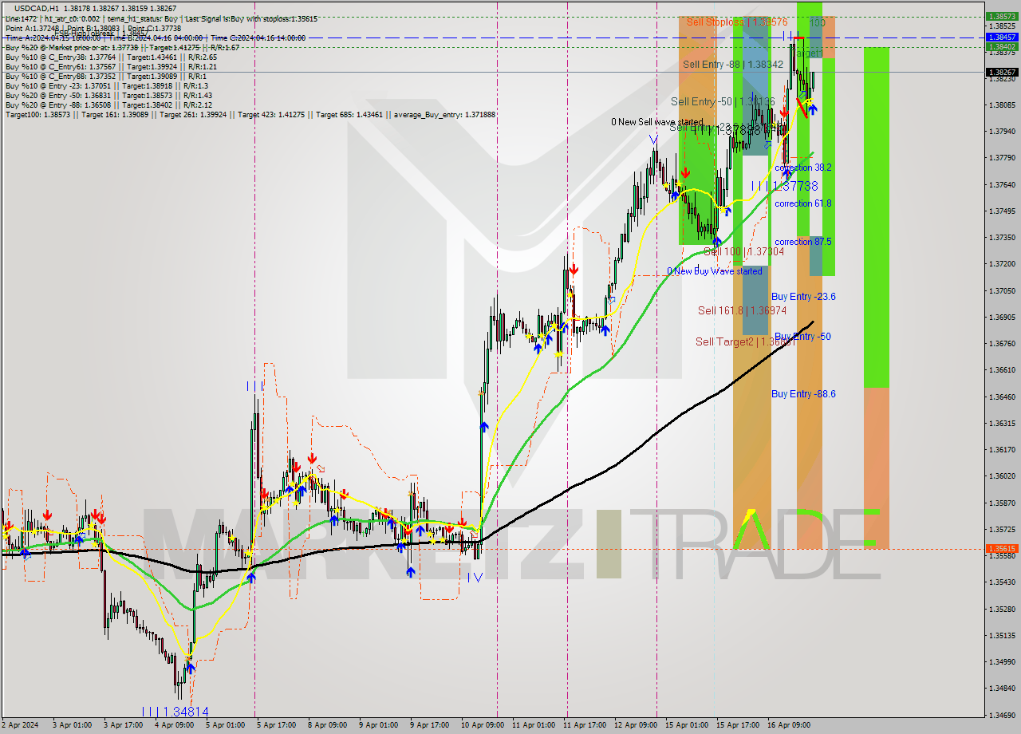The image size is (1021, 734).
Task: Click the 1.34690 price axis value
Action: click(1002, 715)
